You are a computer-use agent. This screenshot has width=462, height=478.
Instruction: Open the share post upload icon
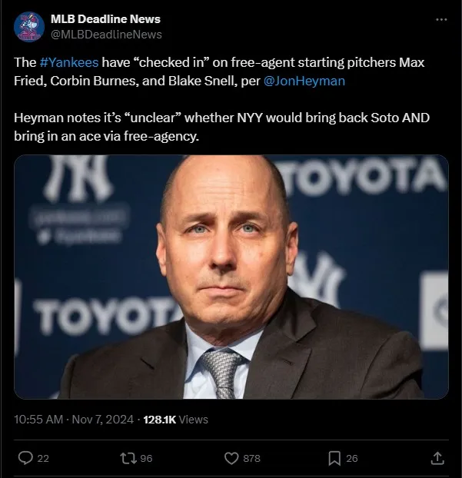(437, 458)
